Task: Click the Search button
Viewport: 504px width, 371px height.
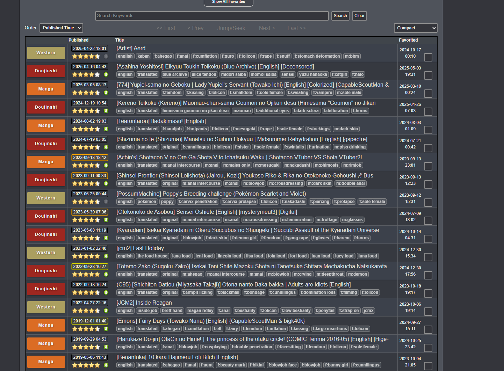Action: click(340, 16)
